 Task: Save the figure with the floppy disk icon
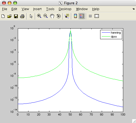pyautogui.click(x=16, y=16)
